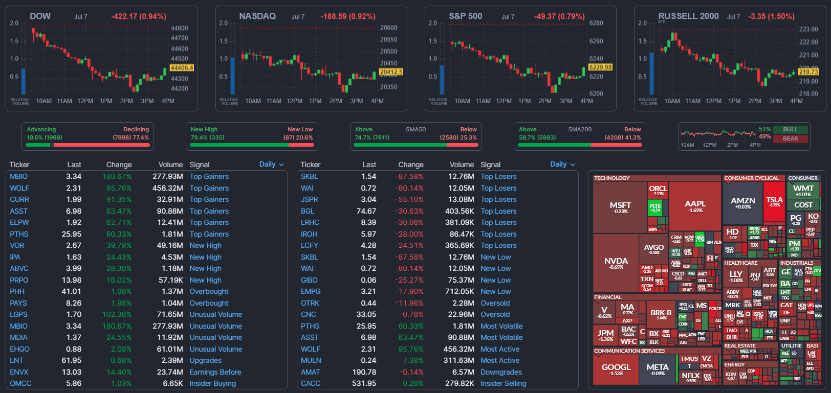The height and width of the screenshot is (393, 831).
Task: Open the Daily dropdown above losers table
Action: pos(562,164)
